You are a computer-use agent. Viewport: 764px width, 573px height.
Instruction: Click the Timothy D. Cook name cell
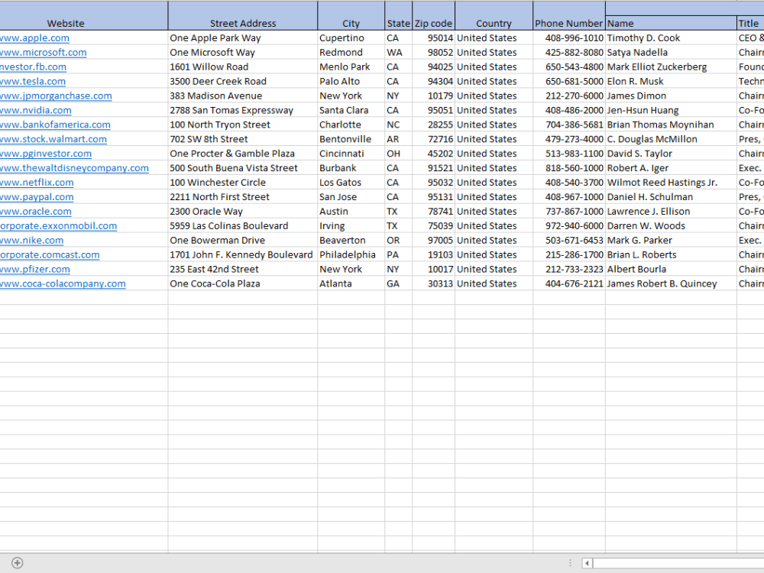[x=671, y=38]
